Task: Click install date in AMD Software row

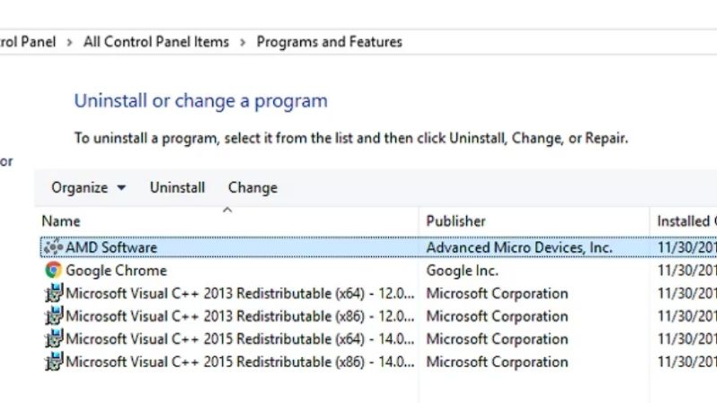Action: 687,247
